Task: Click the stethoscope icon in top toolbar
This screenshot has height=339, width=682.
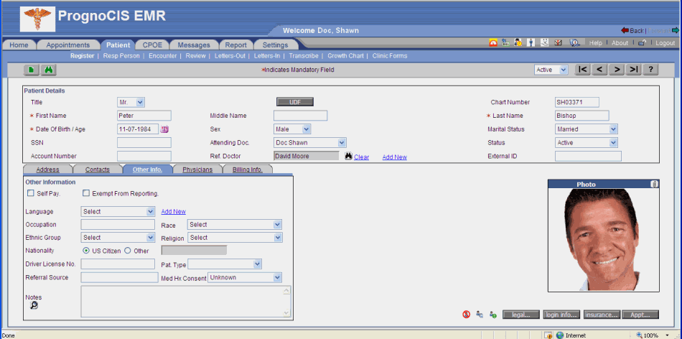Action: tap(544, 42)
